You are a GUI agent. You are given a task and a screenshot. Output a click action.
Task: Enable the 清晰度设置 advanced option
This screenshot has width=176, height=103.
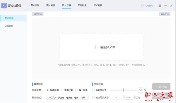coord(94,90)
